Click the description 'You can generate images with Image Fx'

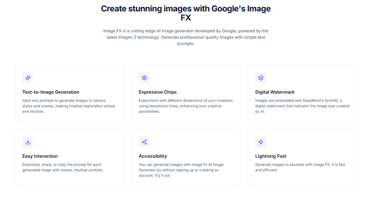[x=181, y=170]
